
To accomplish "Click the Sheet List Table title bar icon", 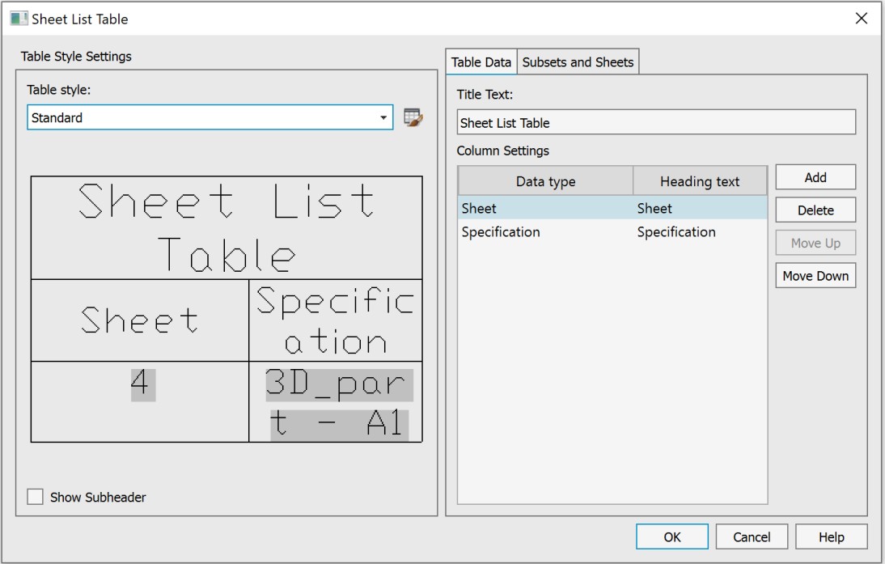I will pos(19,19).
